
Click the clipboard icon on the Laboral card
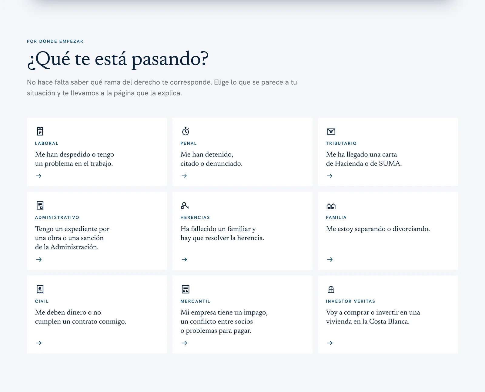(40, 131)
